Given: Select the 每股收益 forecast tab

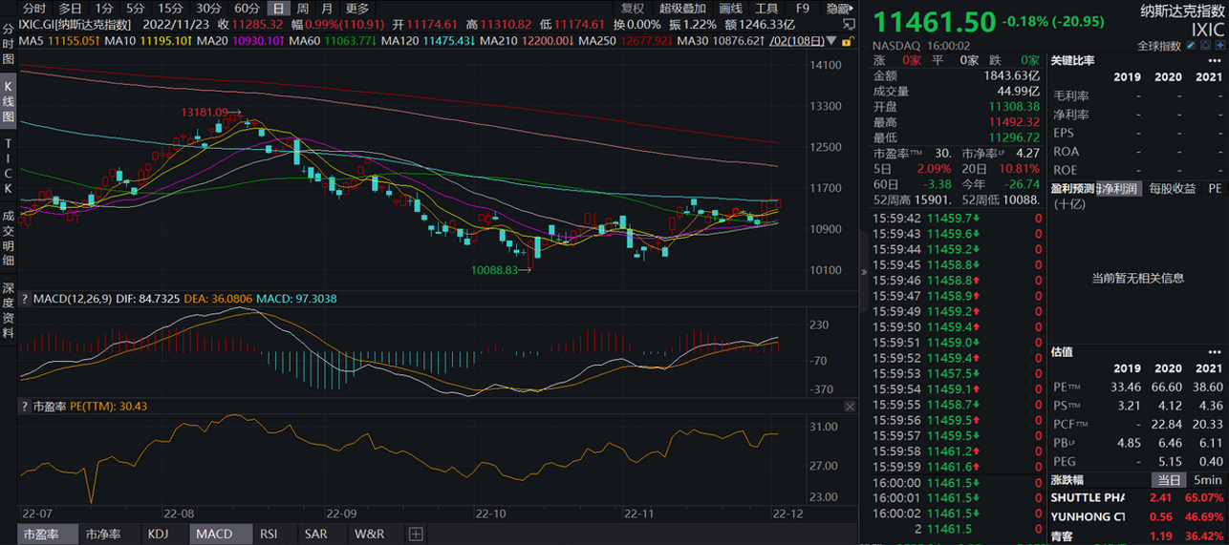Looking at the screenshot, I should click(1173, 189).
